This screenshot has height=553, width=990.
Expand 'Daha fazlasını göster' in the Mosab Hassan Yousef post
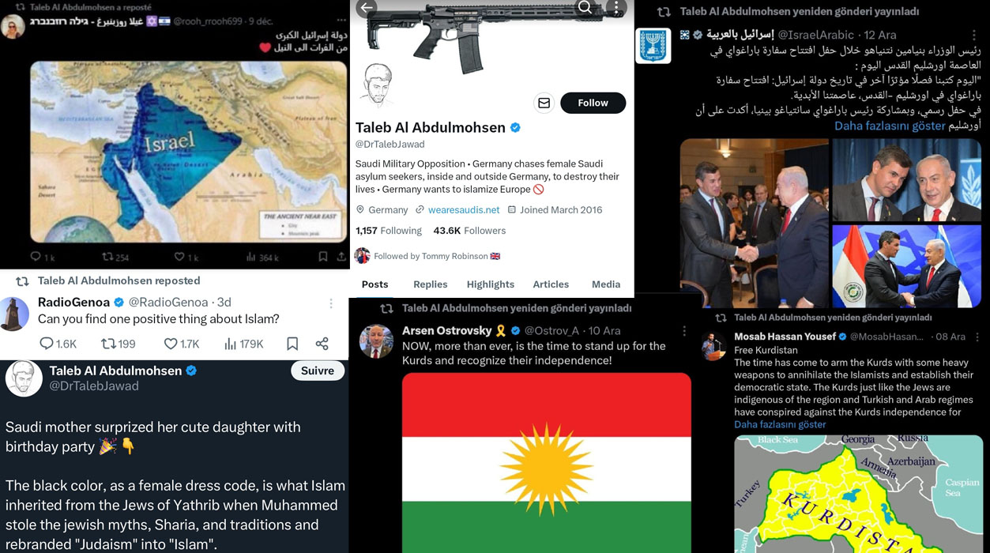[780, 424]
